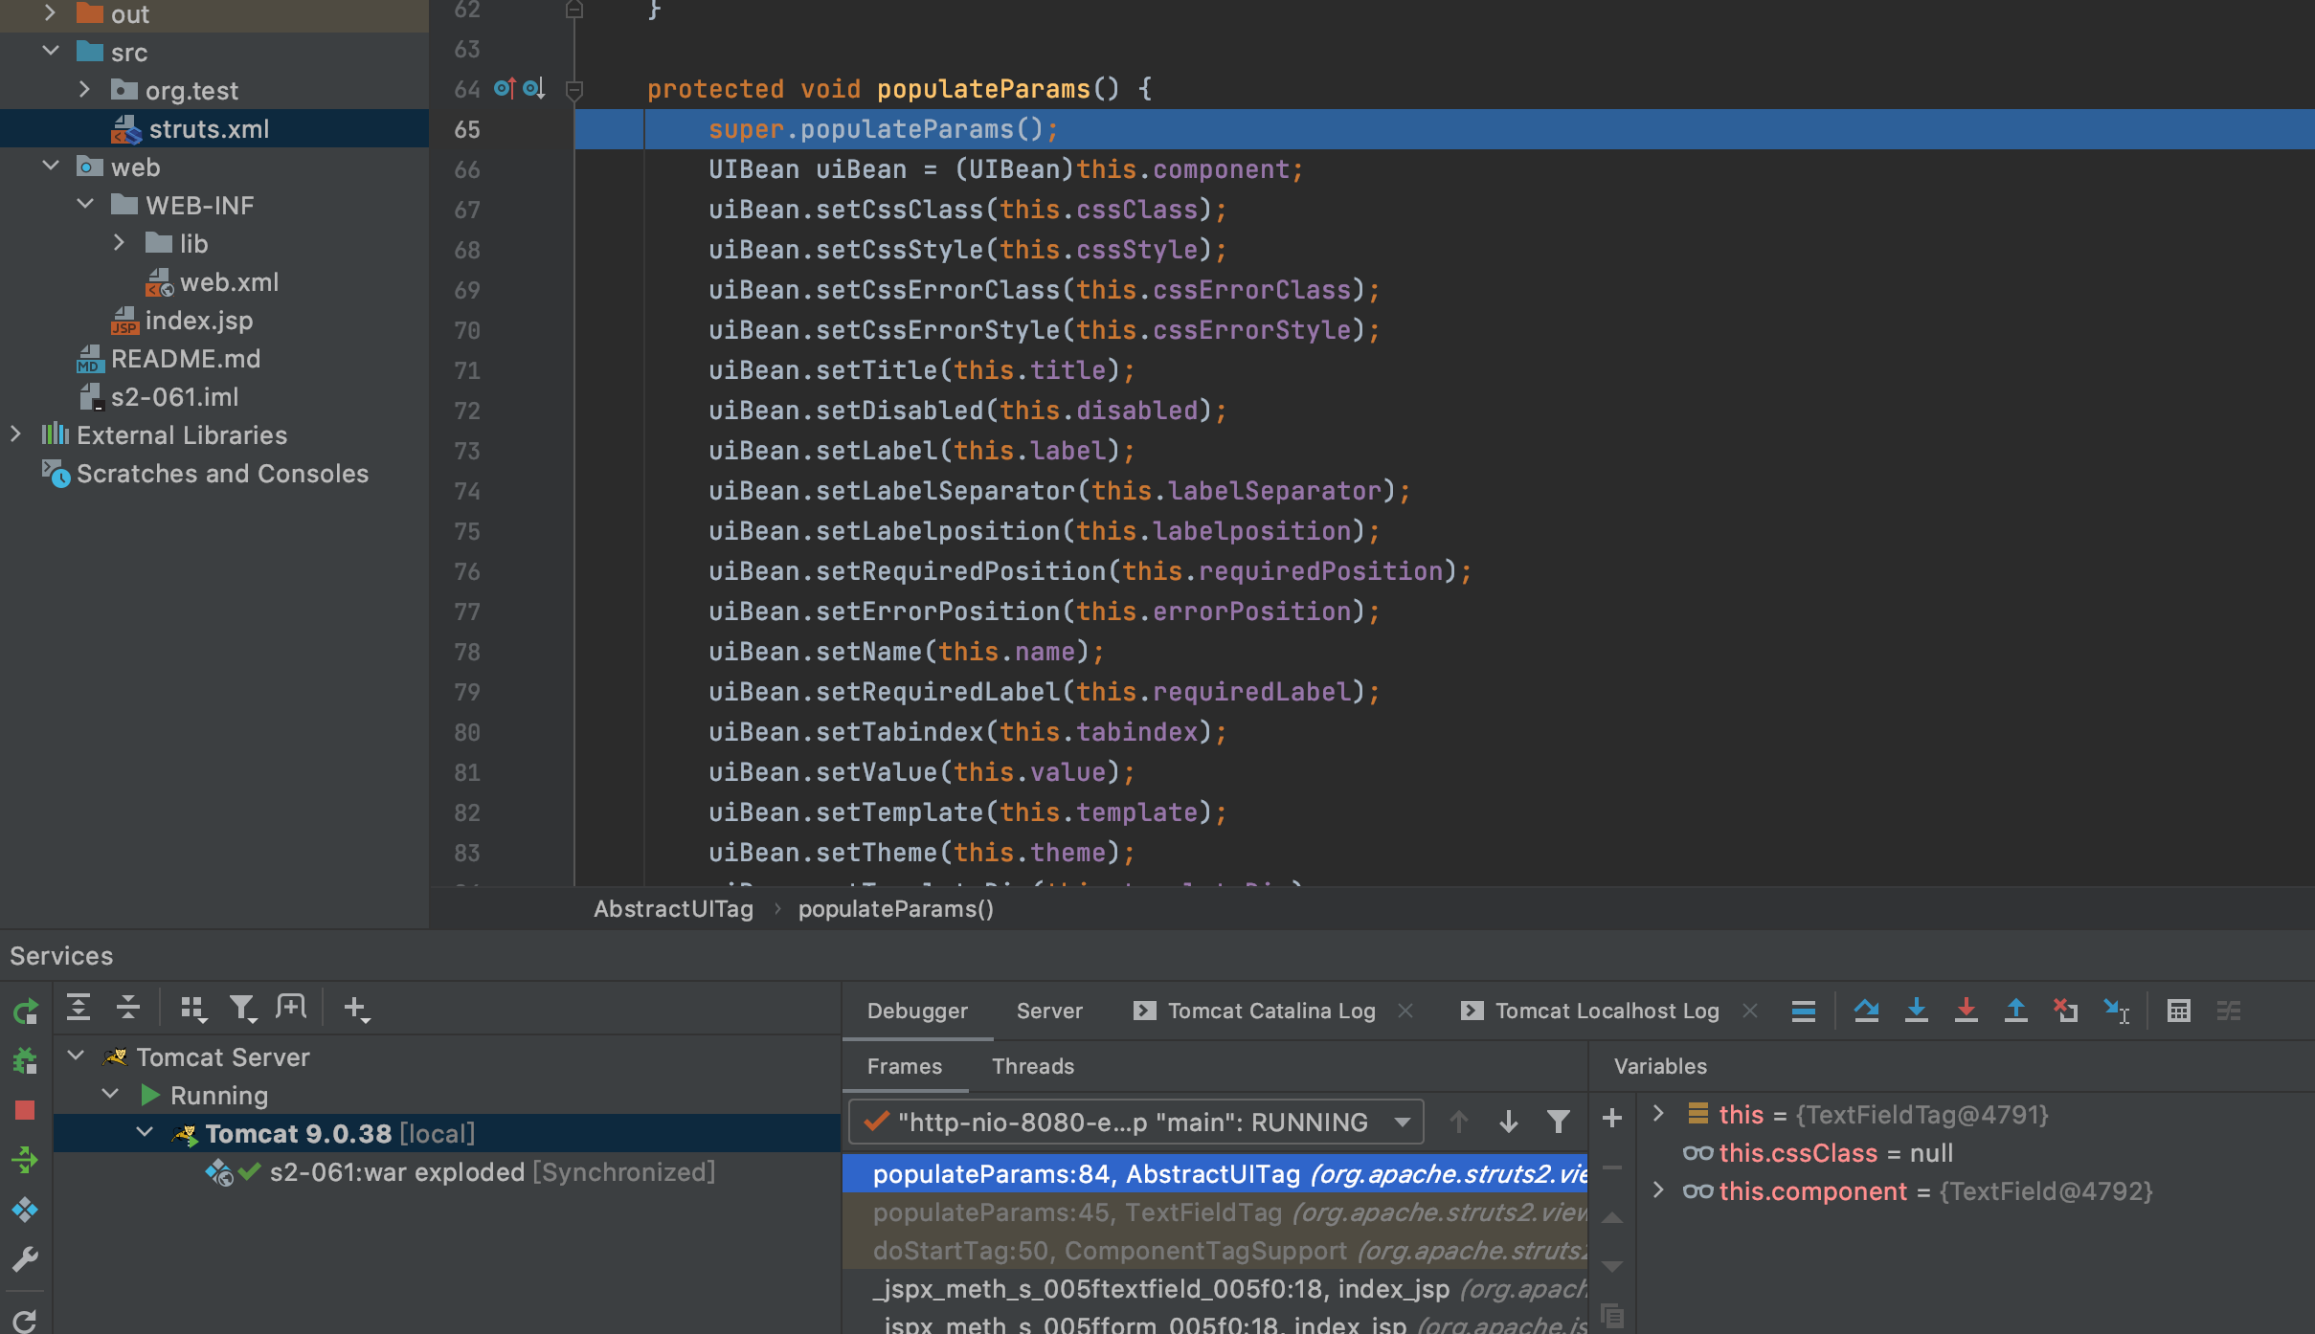
Task: Click the Rerun in Debug mode bug icon
Action: (x=26, y=1060)
